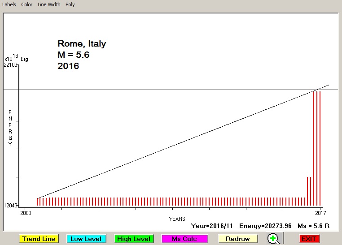Open the Poly menu

click(x=70, y=4)
